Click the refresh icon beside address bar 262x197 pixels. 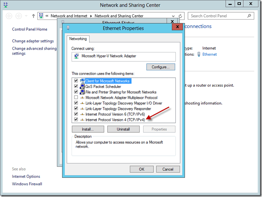click(181, 16)
